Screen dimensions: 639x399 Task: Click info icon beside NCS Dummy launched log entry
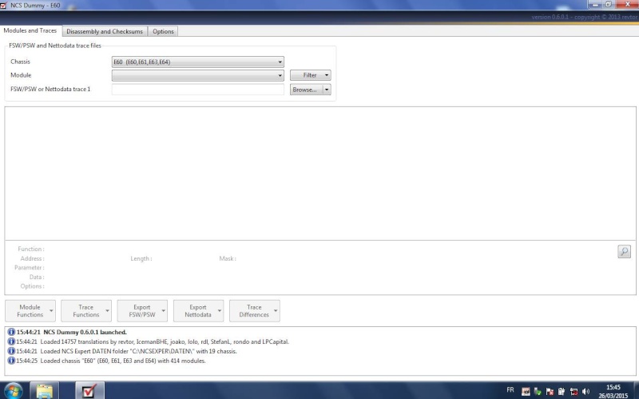(11, 332)
